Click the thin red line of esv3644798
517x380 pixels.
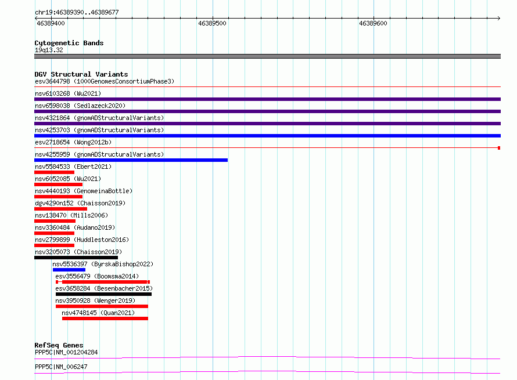267,87
